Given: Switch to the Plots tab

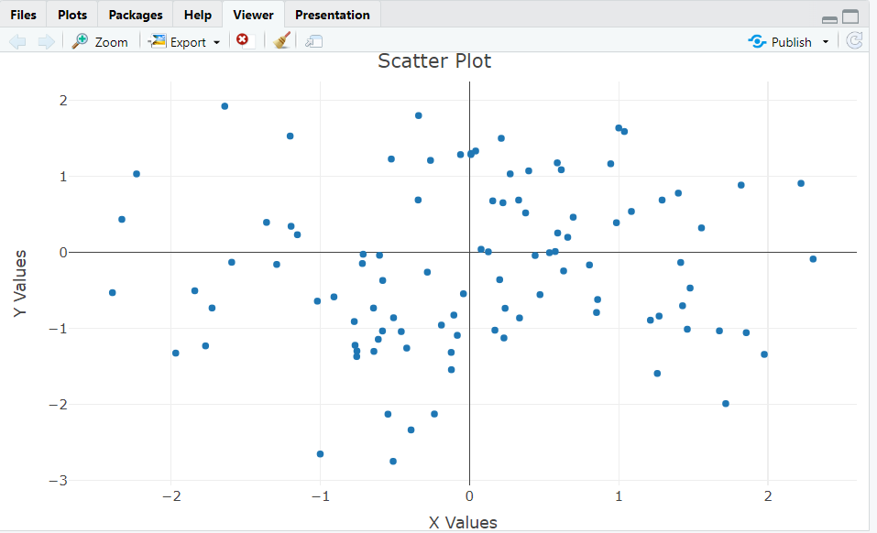Looking at the screenshot, I should 72,15.
